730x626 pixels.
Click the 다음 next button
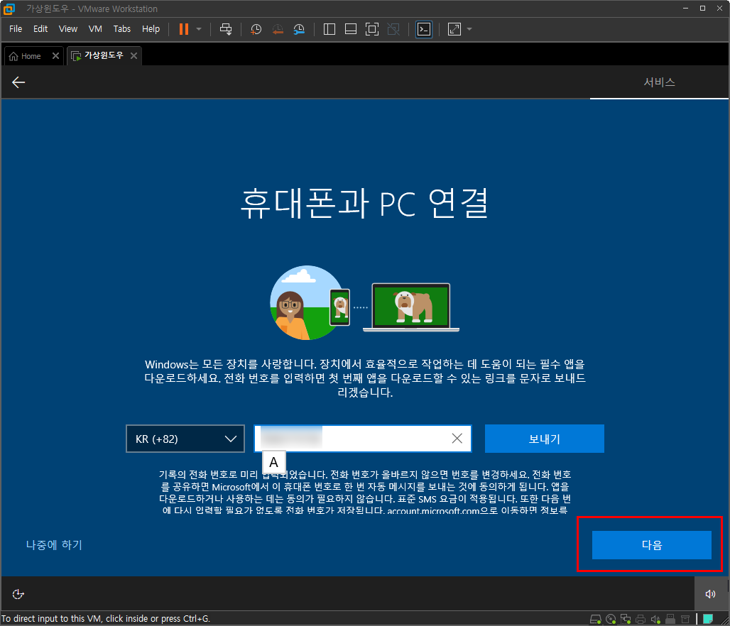[651, 545]
